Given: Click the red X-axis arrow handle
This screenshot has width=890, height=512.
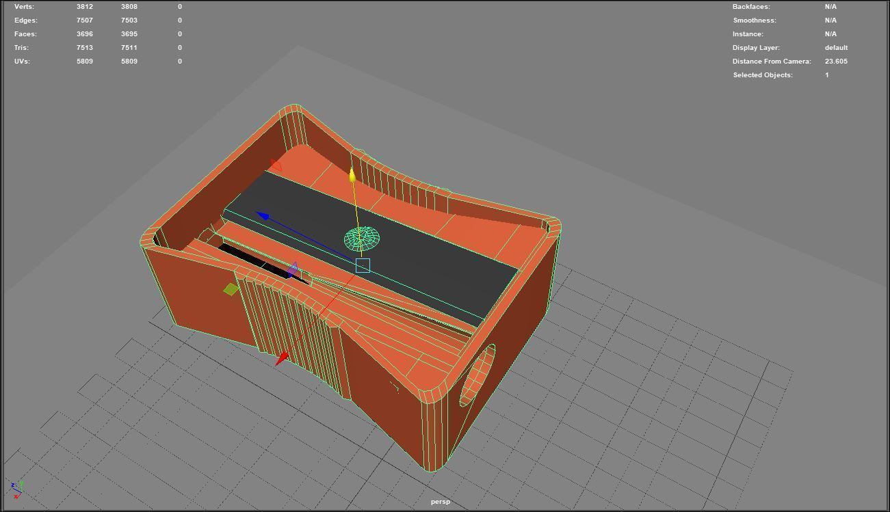Looking at the screenshot, I should coord(282,358).
